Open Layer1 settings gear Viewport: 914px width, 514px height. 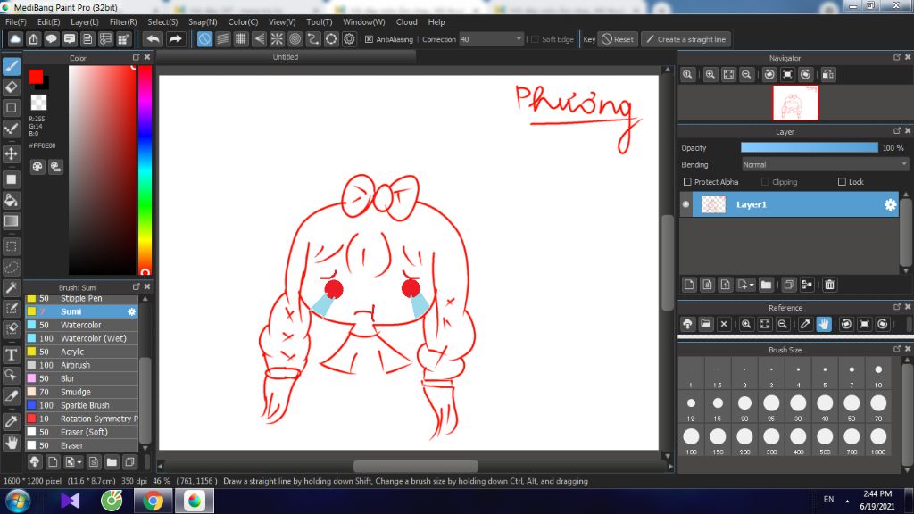[890, 204]
